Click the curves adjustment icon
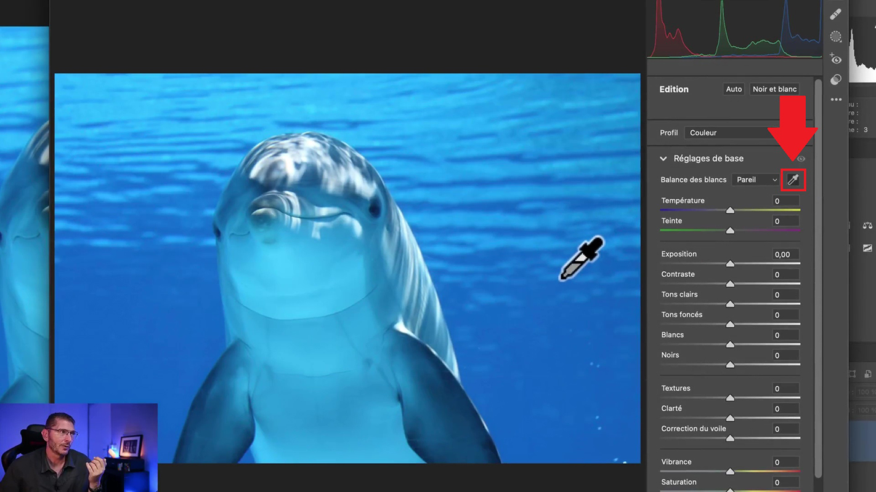 tap(867, 248)
